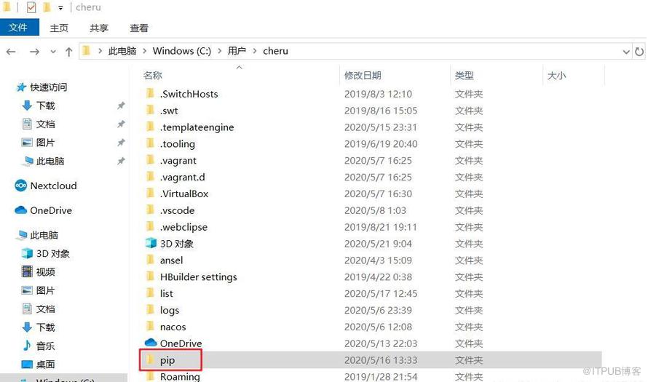Click Windows (C:) in the address path

182,51
